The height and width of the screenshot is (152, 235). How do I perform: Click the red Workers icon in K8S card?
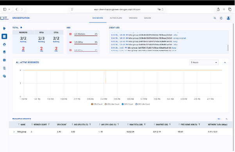pos(70,34)
